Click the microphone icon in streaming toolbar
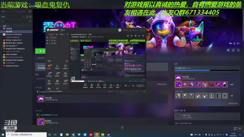 point(111,85)
